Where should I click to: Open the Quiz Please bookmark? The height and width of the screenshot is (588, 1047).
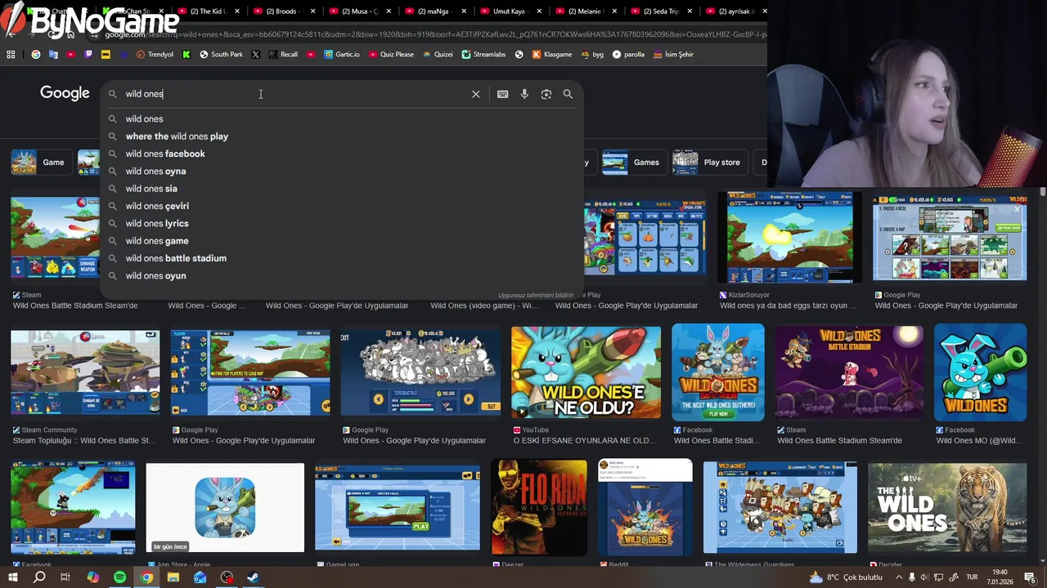tap(390, 55)
